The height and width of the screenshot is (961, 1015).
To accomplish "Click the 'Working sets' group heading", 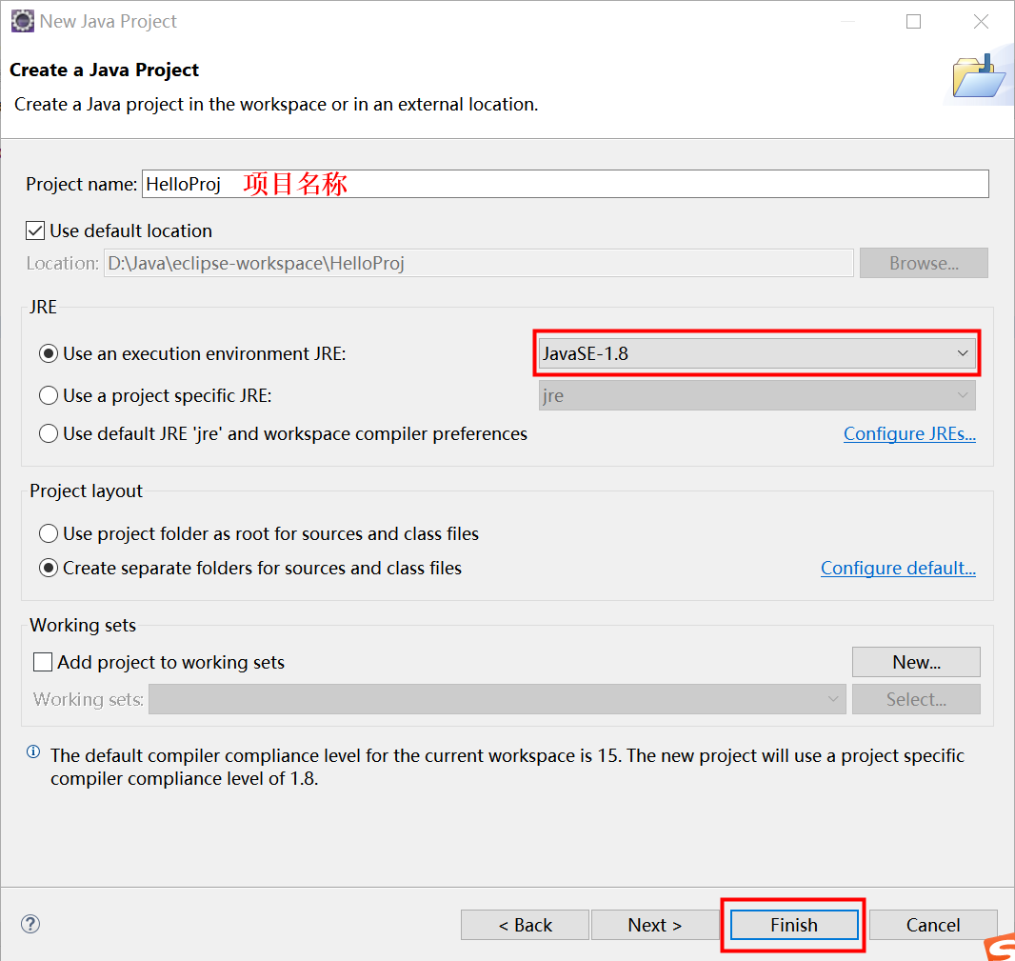I will [x=83, y=625].
